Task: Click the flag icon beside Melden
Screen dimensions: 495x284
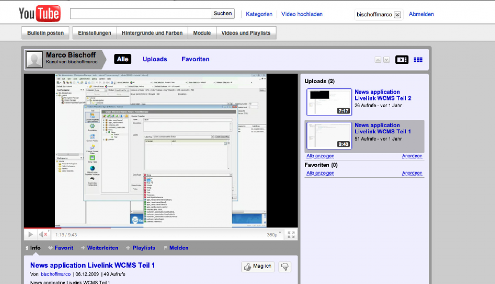Action: click(x=165, y=247)
